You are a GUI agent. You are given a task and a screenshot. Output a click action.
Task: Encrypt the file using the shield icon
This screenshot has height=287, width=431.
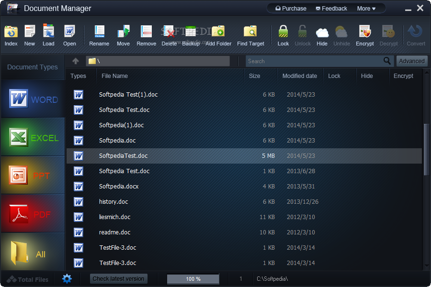coord(365,31)
